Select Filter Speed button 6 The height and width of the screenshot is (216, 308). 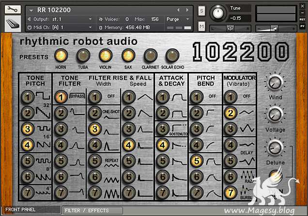click(129, 177)
